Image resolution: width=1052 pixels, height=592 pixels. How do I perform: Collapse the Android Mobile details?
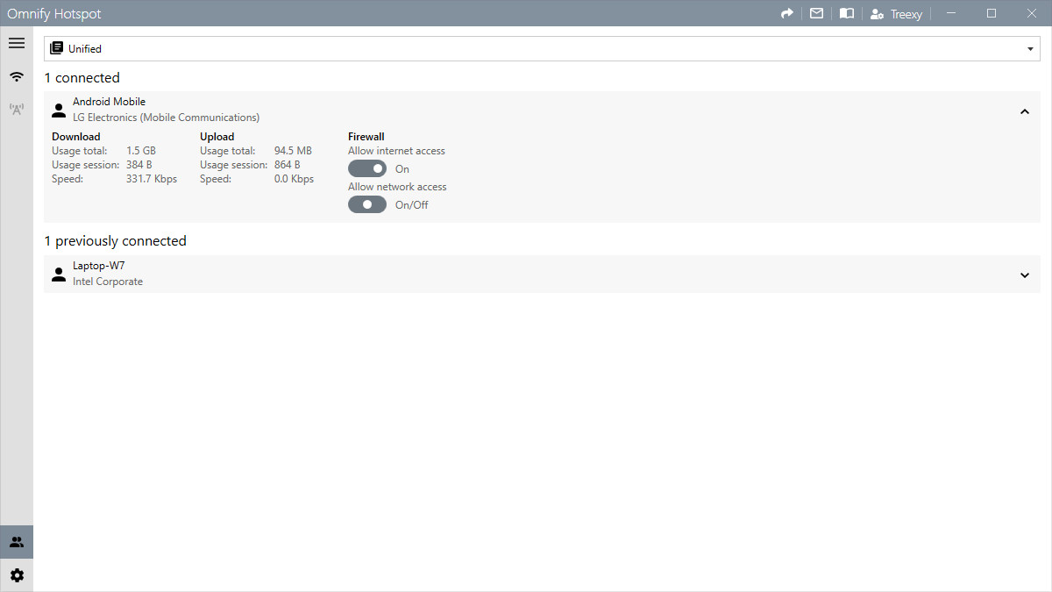pos(1024,112)
